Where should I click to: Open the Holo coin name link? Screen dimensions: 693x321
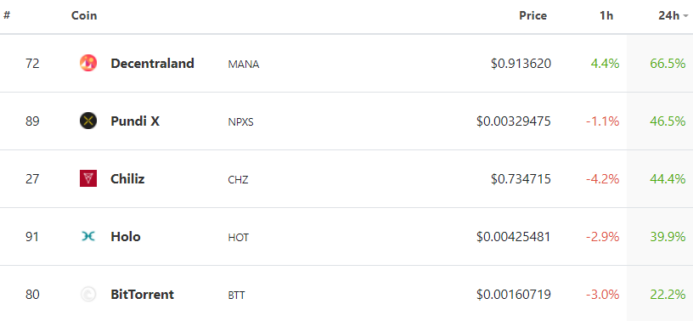[x=125, y=237]
